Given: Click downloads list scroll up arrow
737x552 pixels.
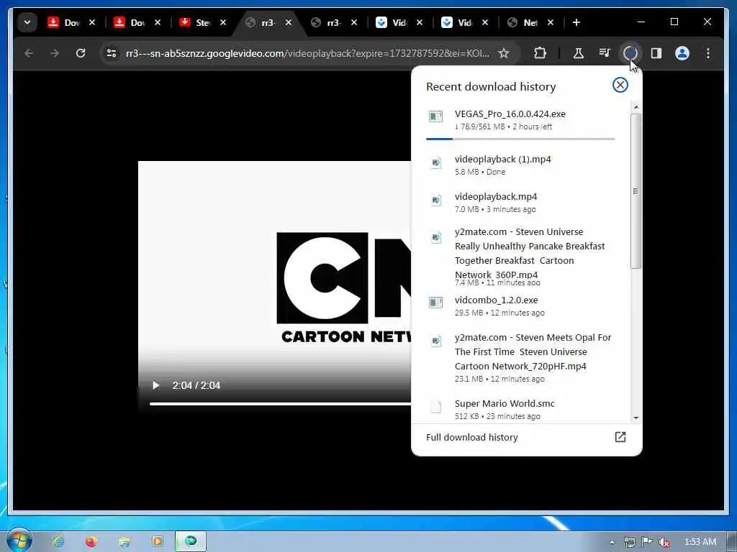Looking at the screenshot, I should click(x=636, y=108).
